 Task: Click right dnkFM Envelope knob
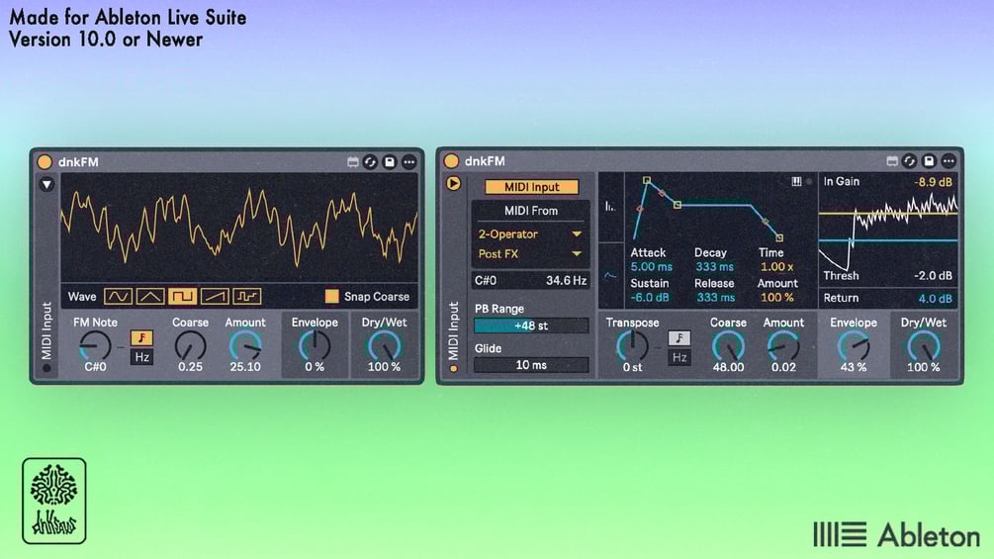(854, 346)
